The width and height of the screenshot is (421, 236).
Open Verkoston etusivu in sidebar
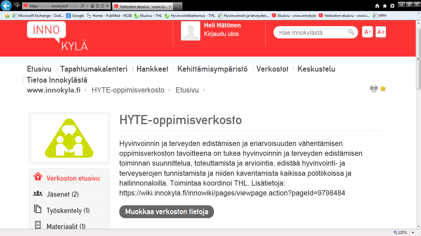[x=73, y=179]
